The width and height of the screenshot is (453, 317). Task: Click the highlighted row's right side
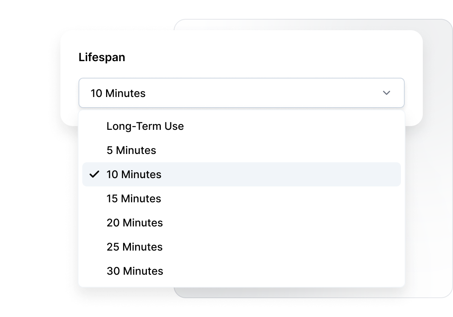point(340,174)
